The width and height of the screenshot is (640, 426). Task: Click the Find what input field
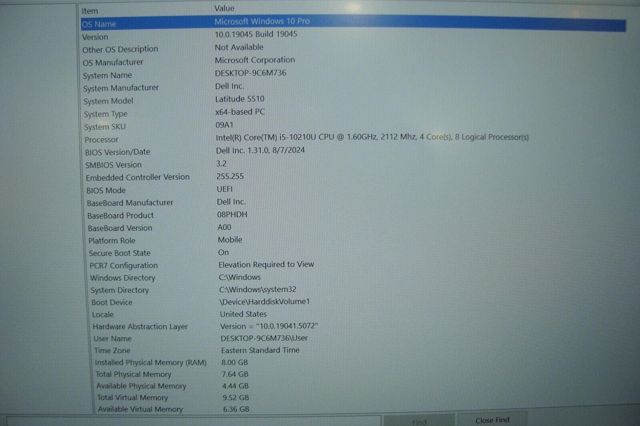[194, 422]
